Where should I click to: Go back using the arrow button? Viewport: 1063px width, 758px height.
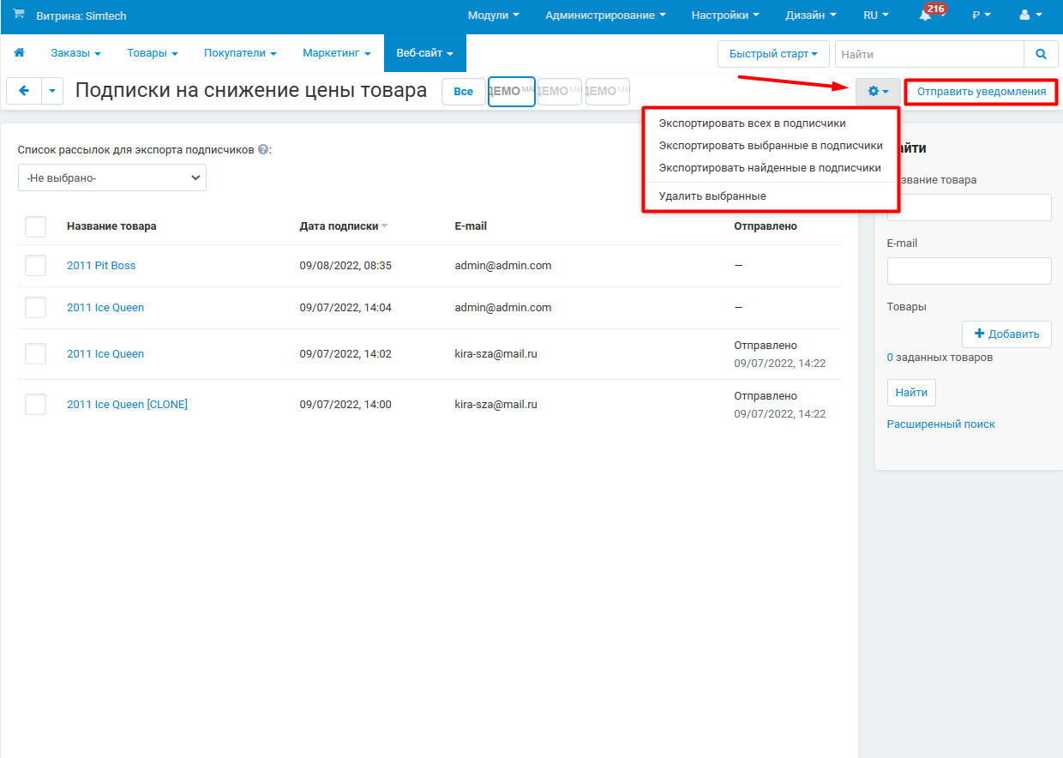(24, 91)
